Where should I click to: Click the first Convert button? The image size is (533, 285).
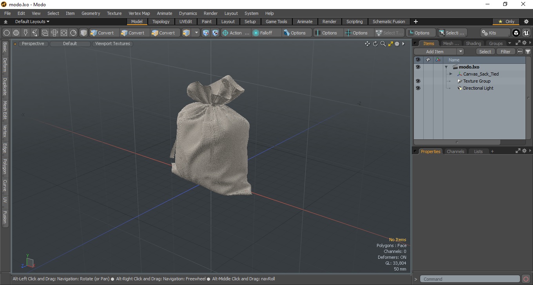pyautogui.click(x=104, y=33)
